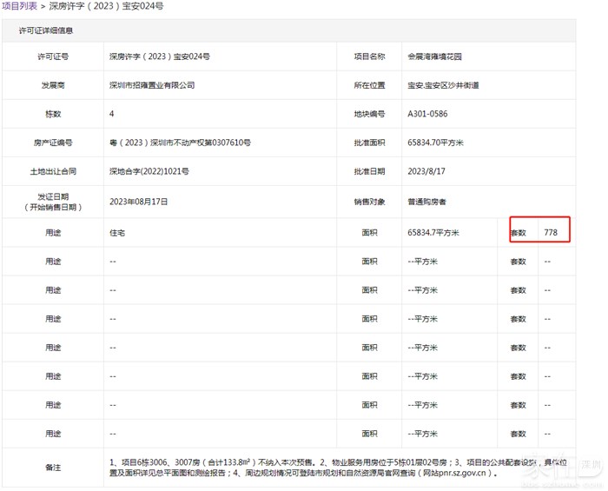Click developer name 深圳市招雍置业有限公司
The height and width of the screenshot is (491, 608).
pyautogui.click(x=152, y=85)
